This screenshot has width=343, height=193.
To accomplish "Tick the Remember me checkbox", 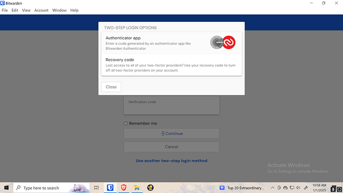I will click(x=126, y=123).
